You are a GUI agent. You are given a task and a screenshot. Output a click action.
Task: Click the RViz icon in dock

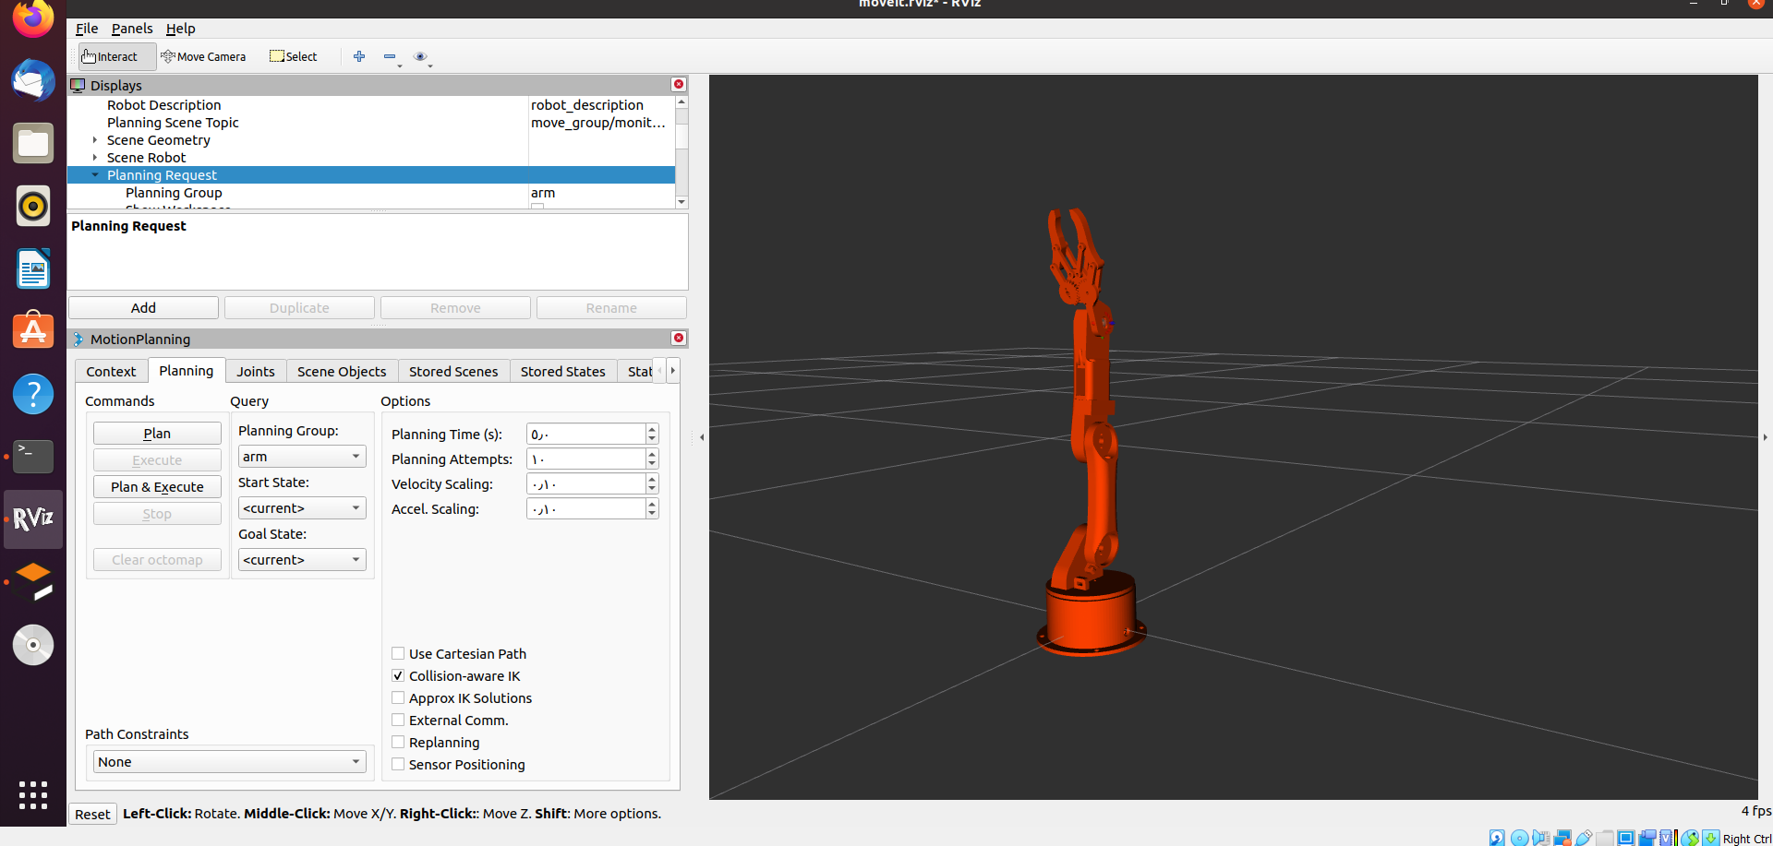coord(33,519)
